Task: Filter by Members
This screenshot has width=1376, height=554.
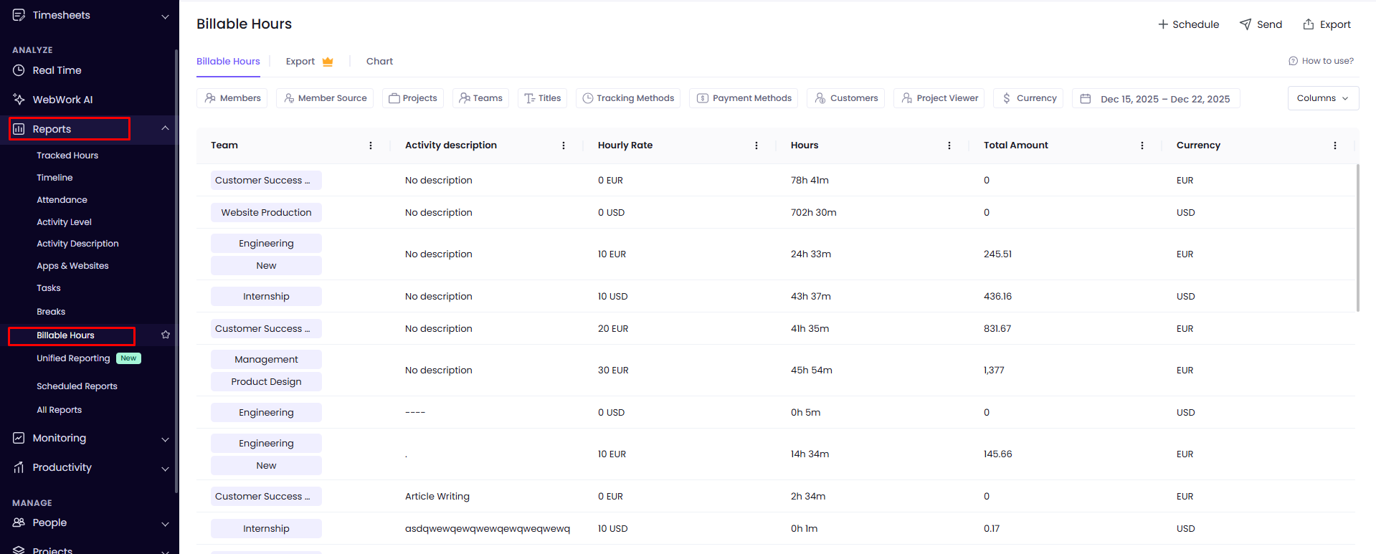Action: [x=232, y=98]
